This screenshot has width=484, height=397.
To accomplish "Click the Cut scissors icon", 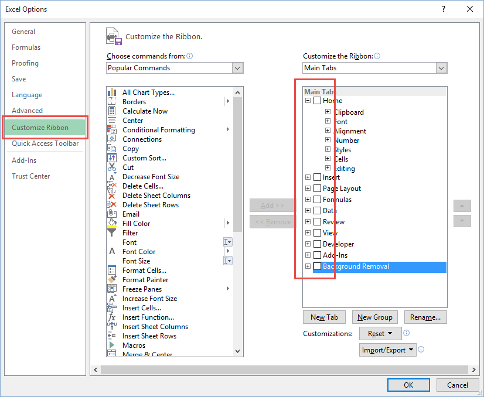I will [x=112, y=167].
